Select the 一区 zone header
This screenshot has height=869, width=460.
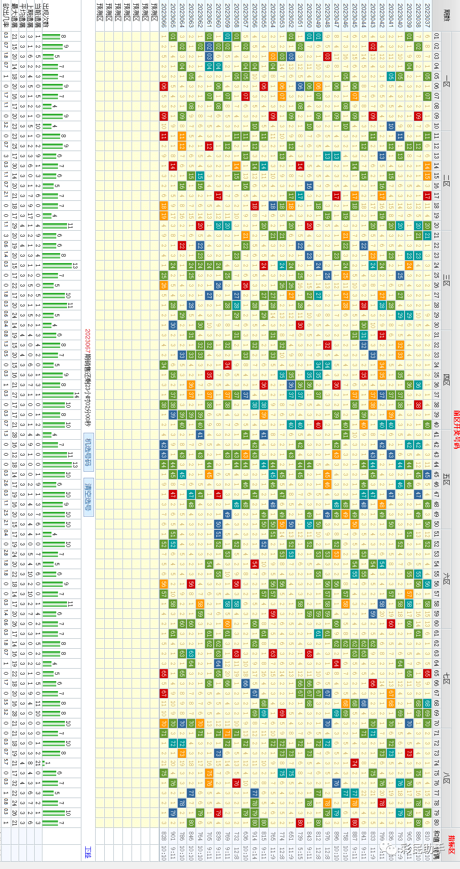tap(446, 81)
